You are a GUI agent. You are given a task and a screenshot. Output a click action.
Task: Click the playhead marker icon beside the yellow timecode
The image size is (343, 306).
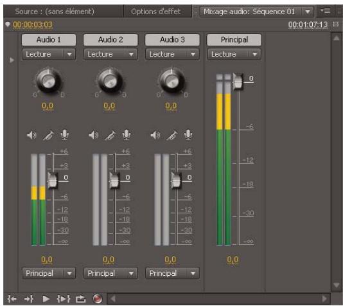[8, 24]
